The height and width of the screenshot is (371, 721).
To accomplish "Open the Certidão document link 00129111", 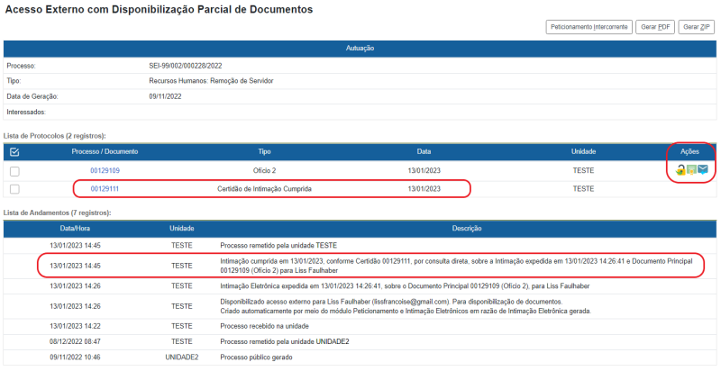I will (105, 189).
